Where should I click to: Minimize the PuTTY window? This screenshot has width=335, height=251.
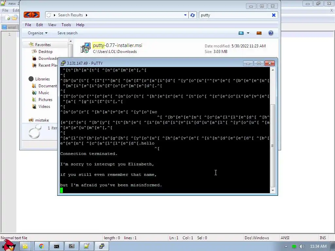pyautogui.click(x=248, y=63)
